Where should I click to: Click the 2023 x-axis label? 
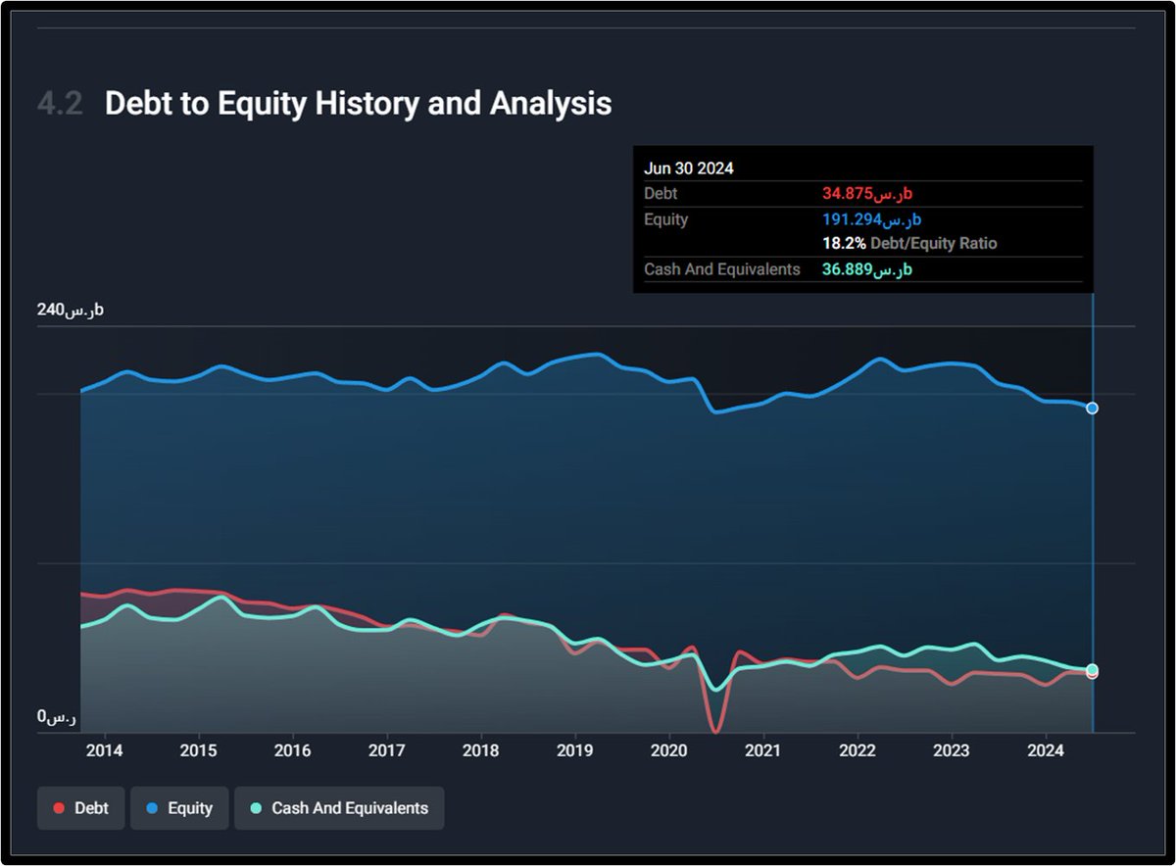[952, 750]
